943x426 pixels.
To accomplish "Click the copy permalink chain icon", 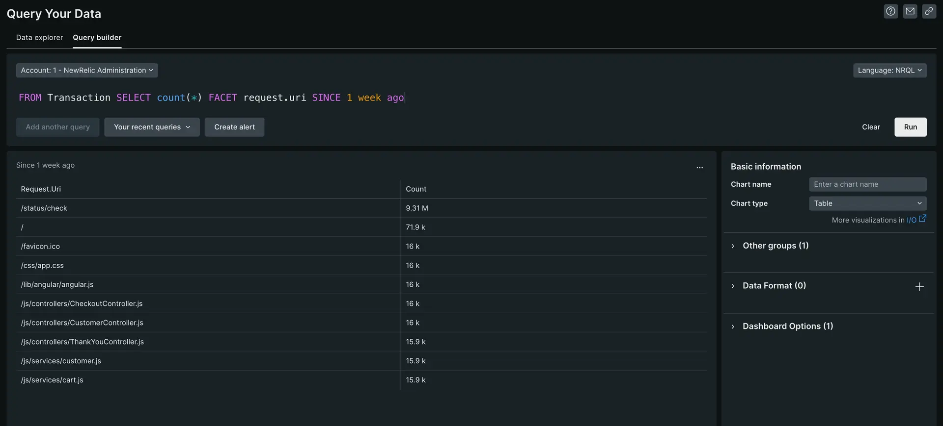I will [928, 11].
